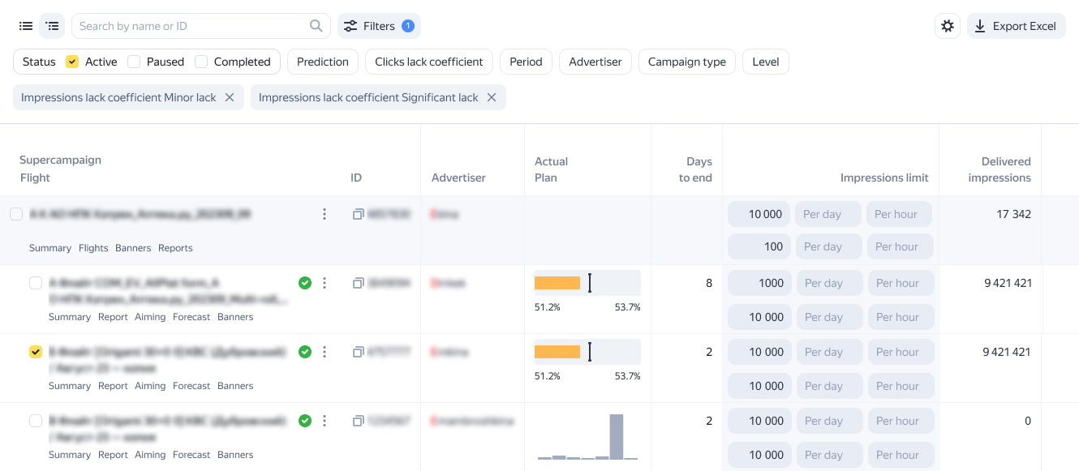Click the Filters button
The image size is (1079, 471).
tap(379, 26)
